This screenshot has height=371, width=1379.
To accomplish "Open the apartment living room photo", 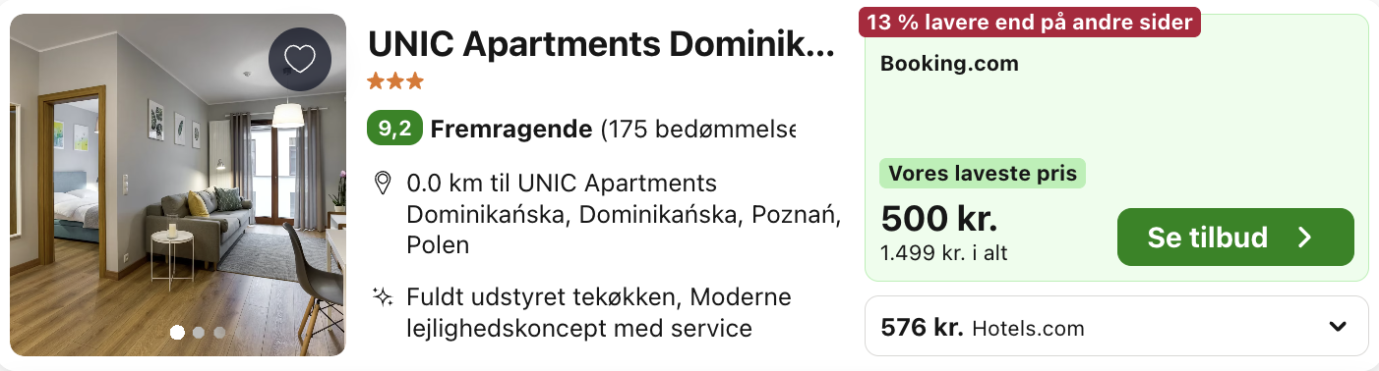I will [x=178, y=185].
